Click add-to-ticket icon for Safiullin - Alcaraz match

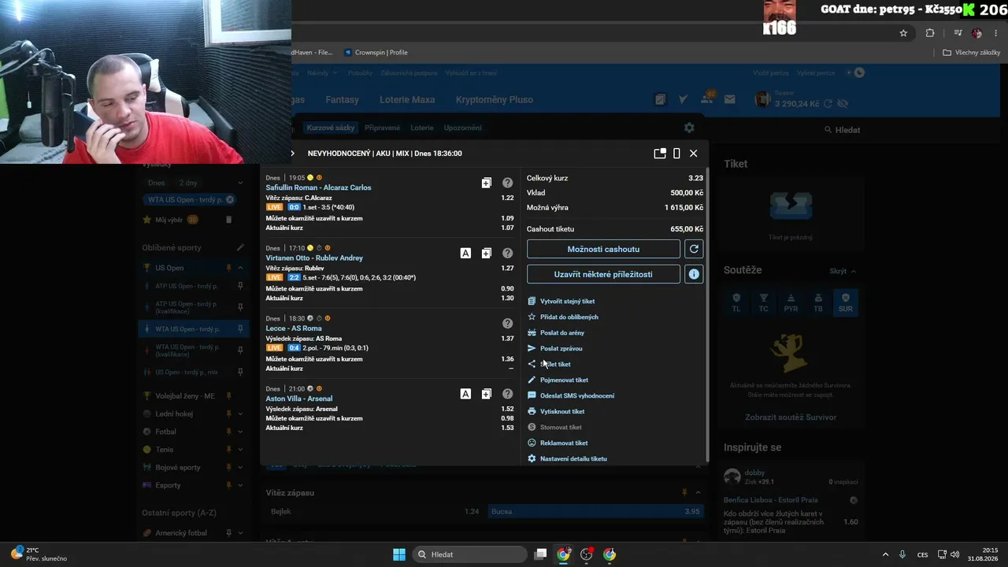[x=486, y=183]
